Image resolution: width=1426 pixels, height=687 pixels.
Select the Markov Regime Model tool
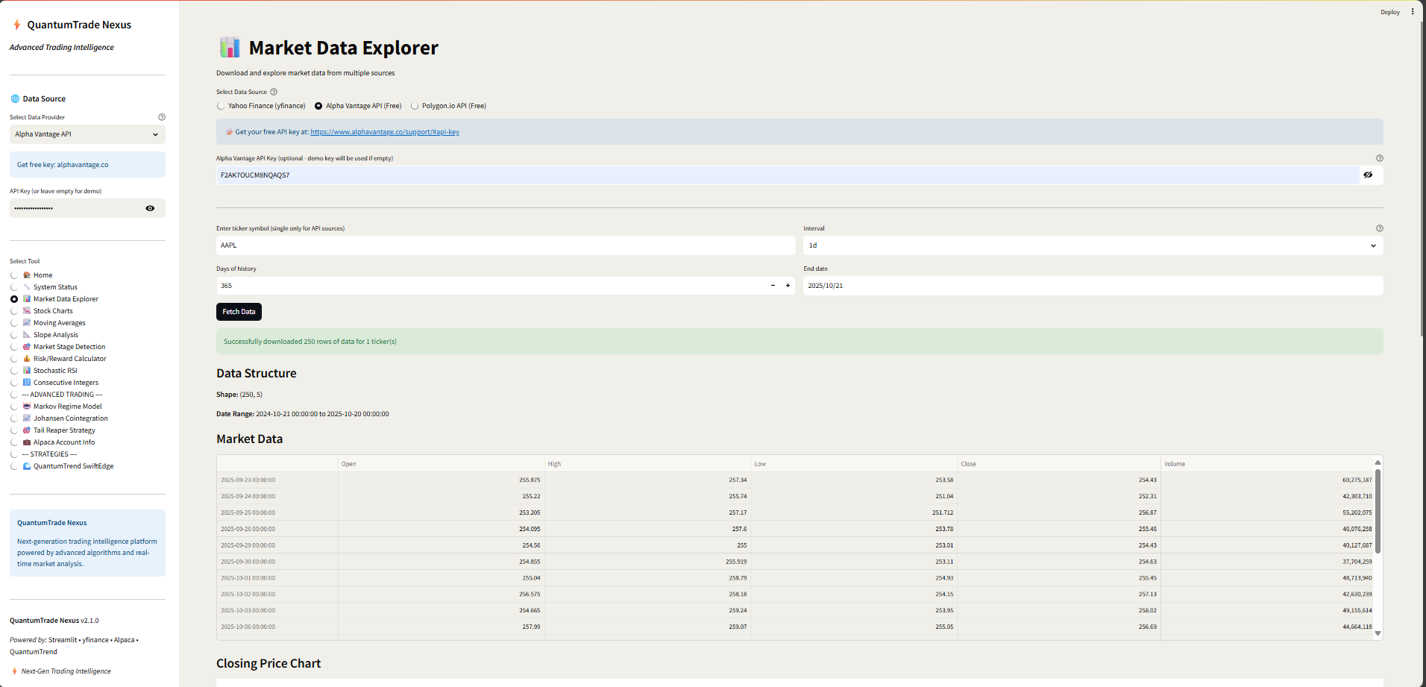[x=56, y=407]
